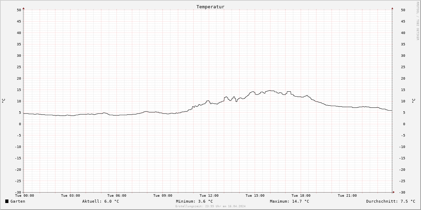Click the Temperatur chart title
Screen dimensions: 421x210
pyautogui.click(x=210, y=7)
